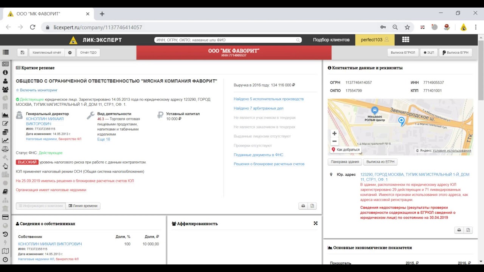The width and height of the screenshot is (484, 272).
Task: Open the ID card summary sidebar icon
Action: (x=5, y=64)
